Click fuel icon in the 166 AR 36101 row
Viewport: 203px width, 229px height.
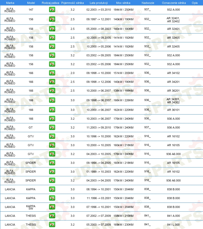pos(52,110)
